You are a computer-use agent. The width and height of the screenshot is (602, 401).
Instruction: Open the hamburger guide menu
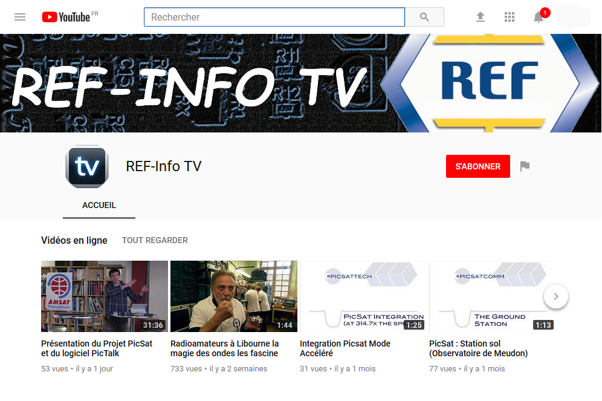tap(20, 17)
